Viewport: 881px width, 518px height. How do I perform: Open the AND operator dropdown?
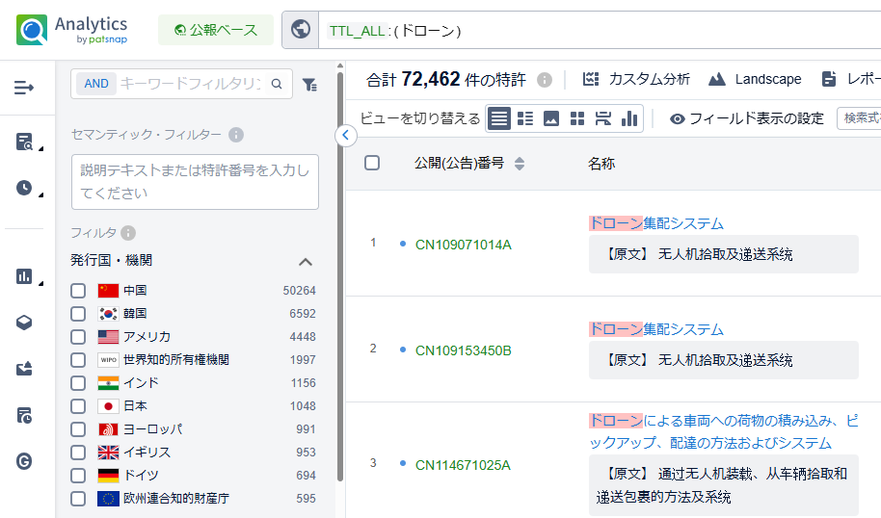click(96, 85)
